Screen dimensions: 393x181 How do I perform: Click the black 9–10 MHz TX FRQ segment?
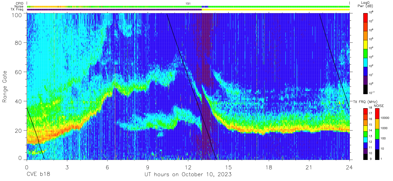pos(365,156)
